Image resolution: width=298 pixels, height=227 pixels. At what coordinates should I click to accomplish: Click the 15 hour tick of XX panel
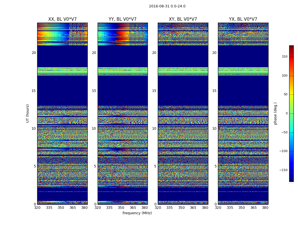(x=34, y=91)
